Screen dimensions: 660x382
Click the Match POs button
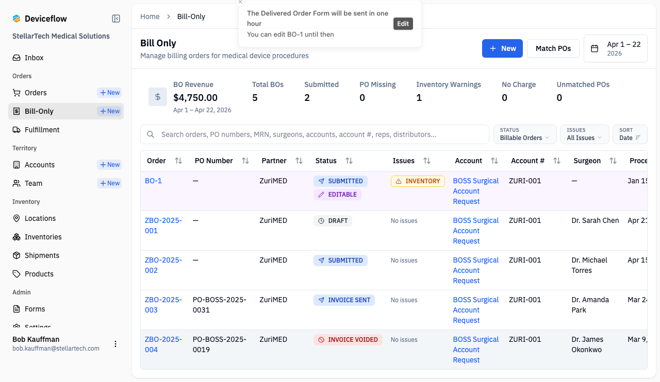(553, 48)
